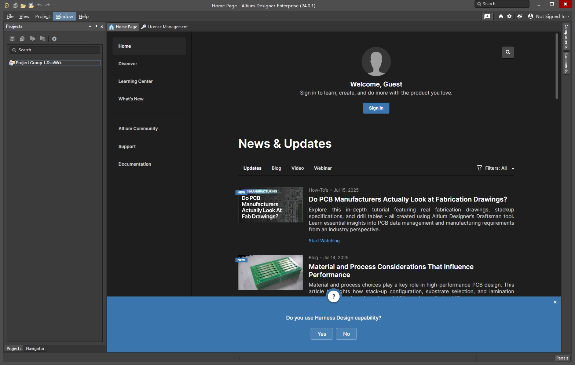Click the disconnected cloud icon

point(520,16)
